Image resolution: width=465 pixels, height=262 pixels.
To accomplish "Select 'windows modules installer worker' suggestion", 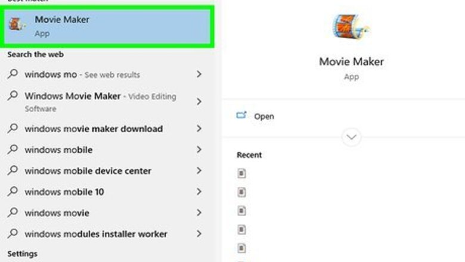I will click(x=96, y=234).
